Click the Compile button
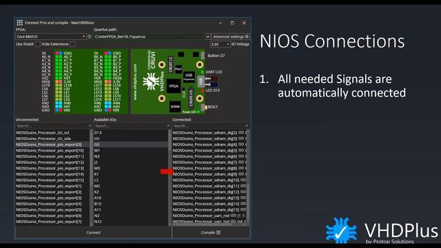 (211, 233)
